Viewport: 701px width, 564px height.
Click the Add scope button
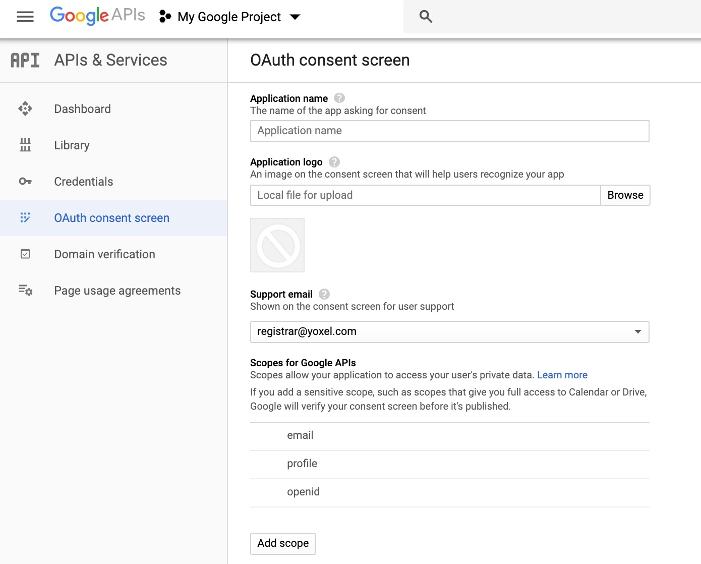(x=283, y=543)
